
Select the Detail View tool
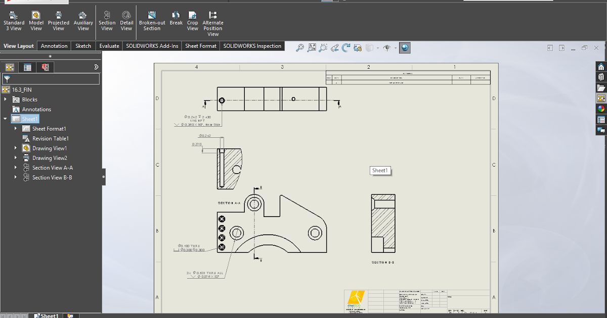pyautogui.click(x=126, y=20)
